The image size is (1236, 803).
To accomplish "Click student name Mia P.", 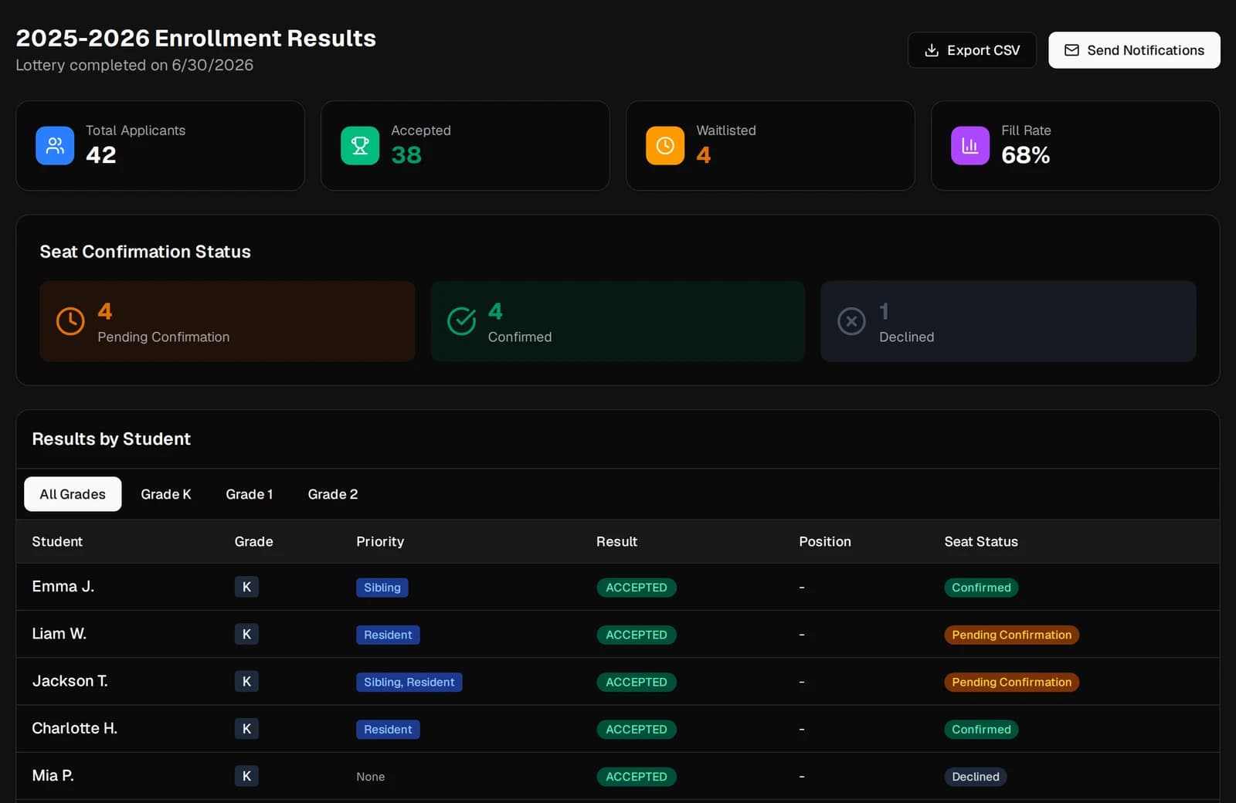I will 53,775.
